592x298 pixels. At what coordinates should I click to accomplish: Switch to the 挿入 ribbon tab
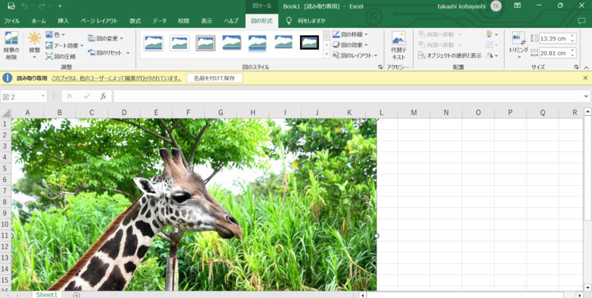pyautogui.click(x=63, y=21)
